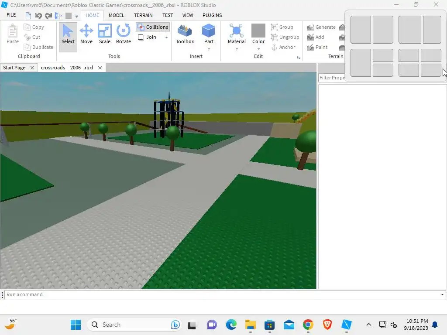Viewport: 447px width, 335px height.
Task: Expand the Color dropdown arrow
Action: 258,49
